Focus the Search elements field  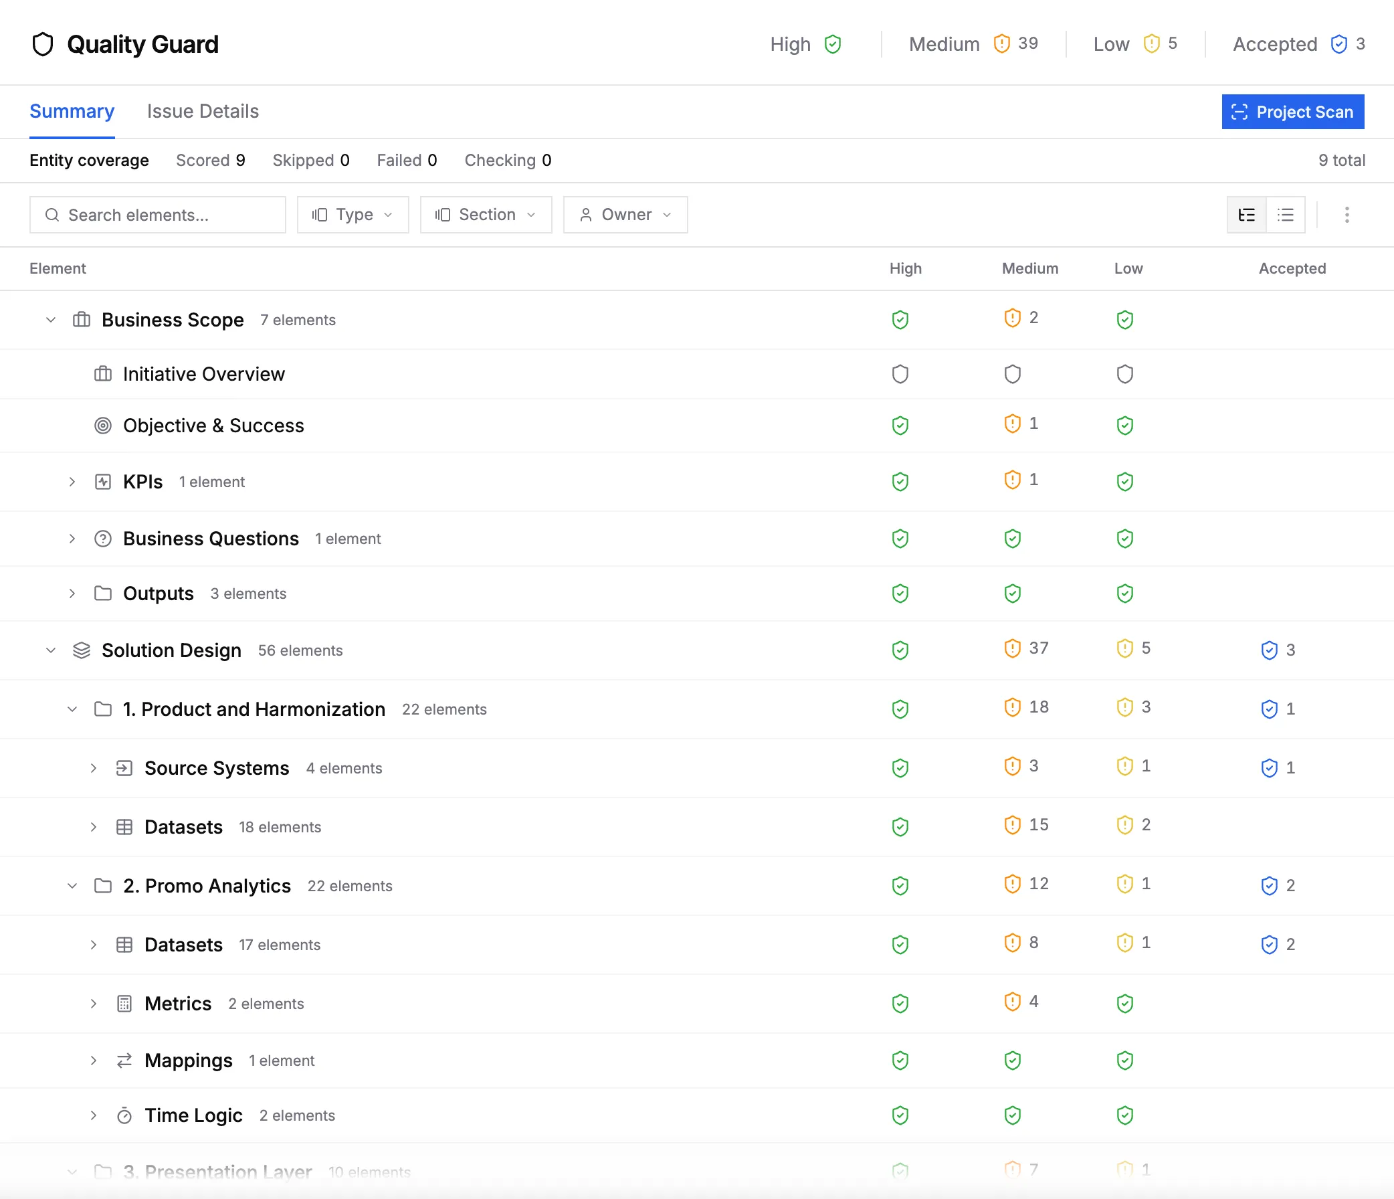[157, 215]
